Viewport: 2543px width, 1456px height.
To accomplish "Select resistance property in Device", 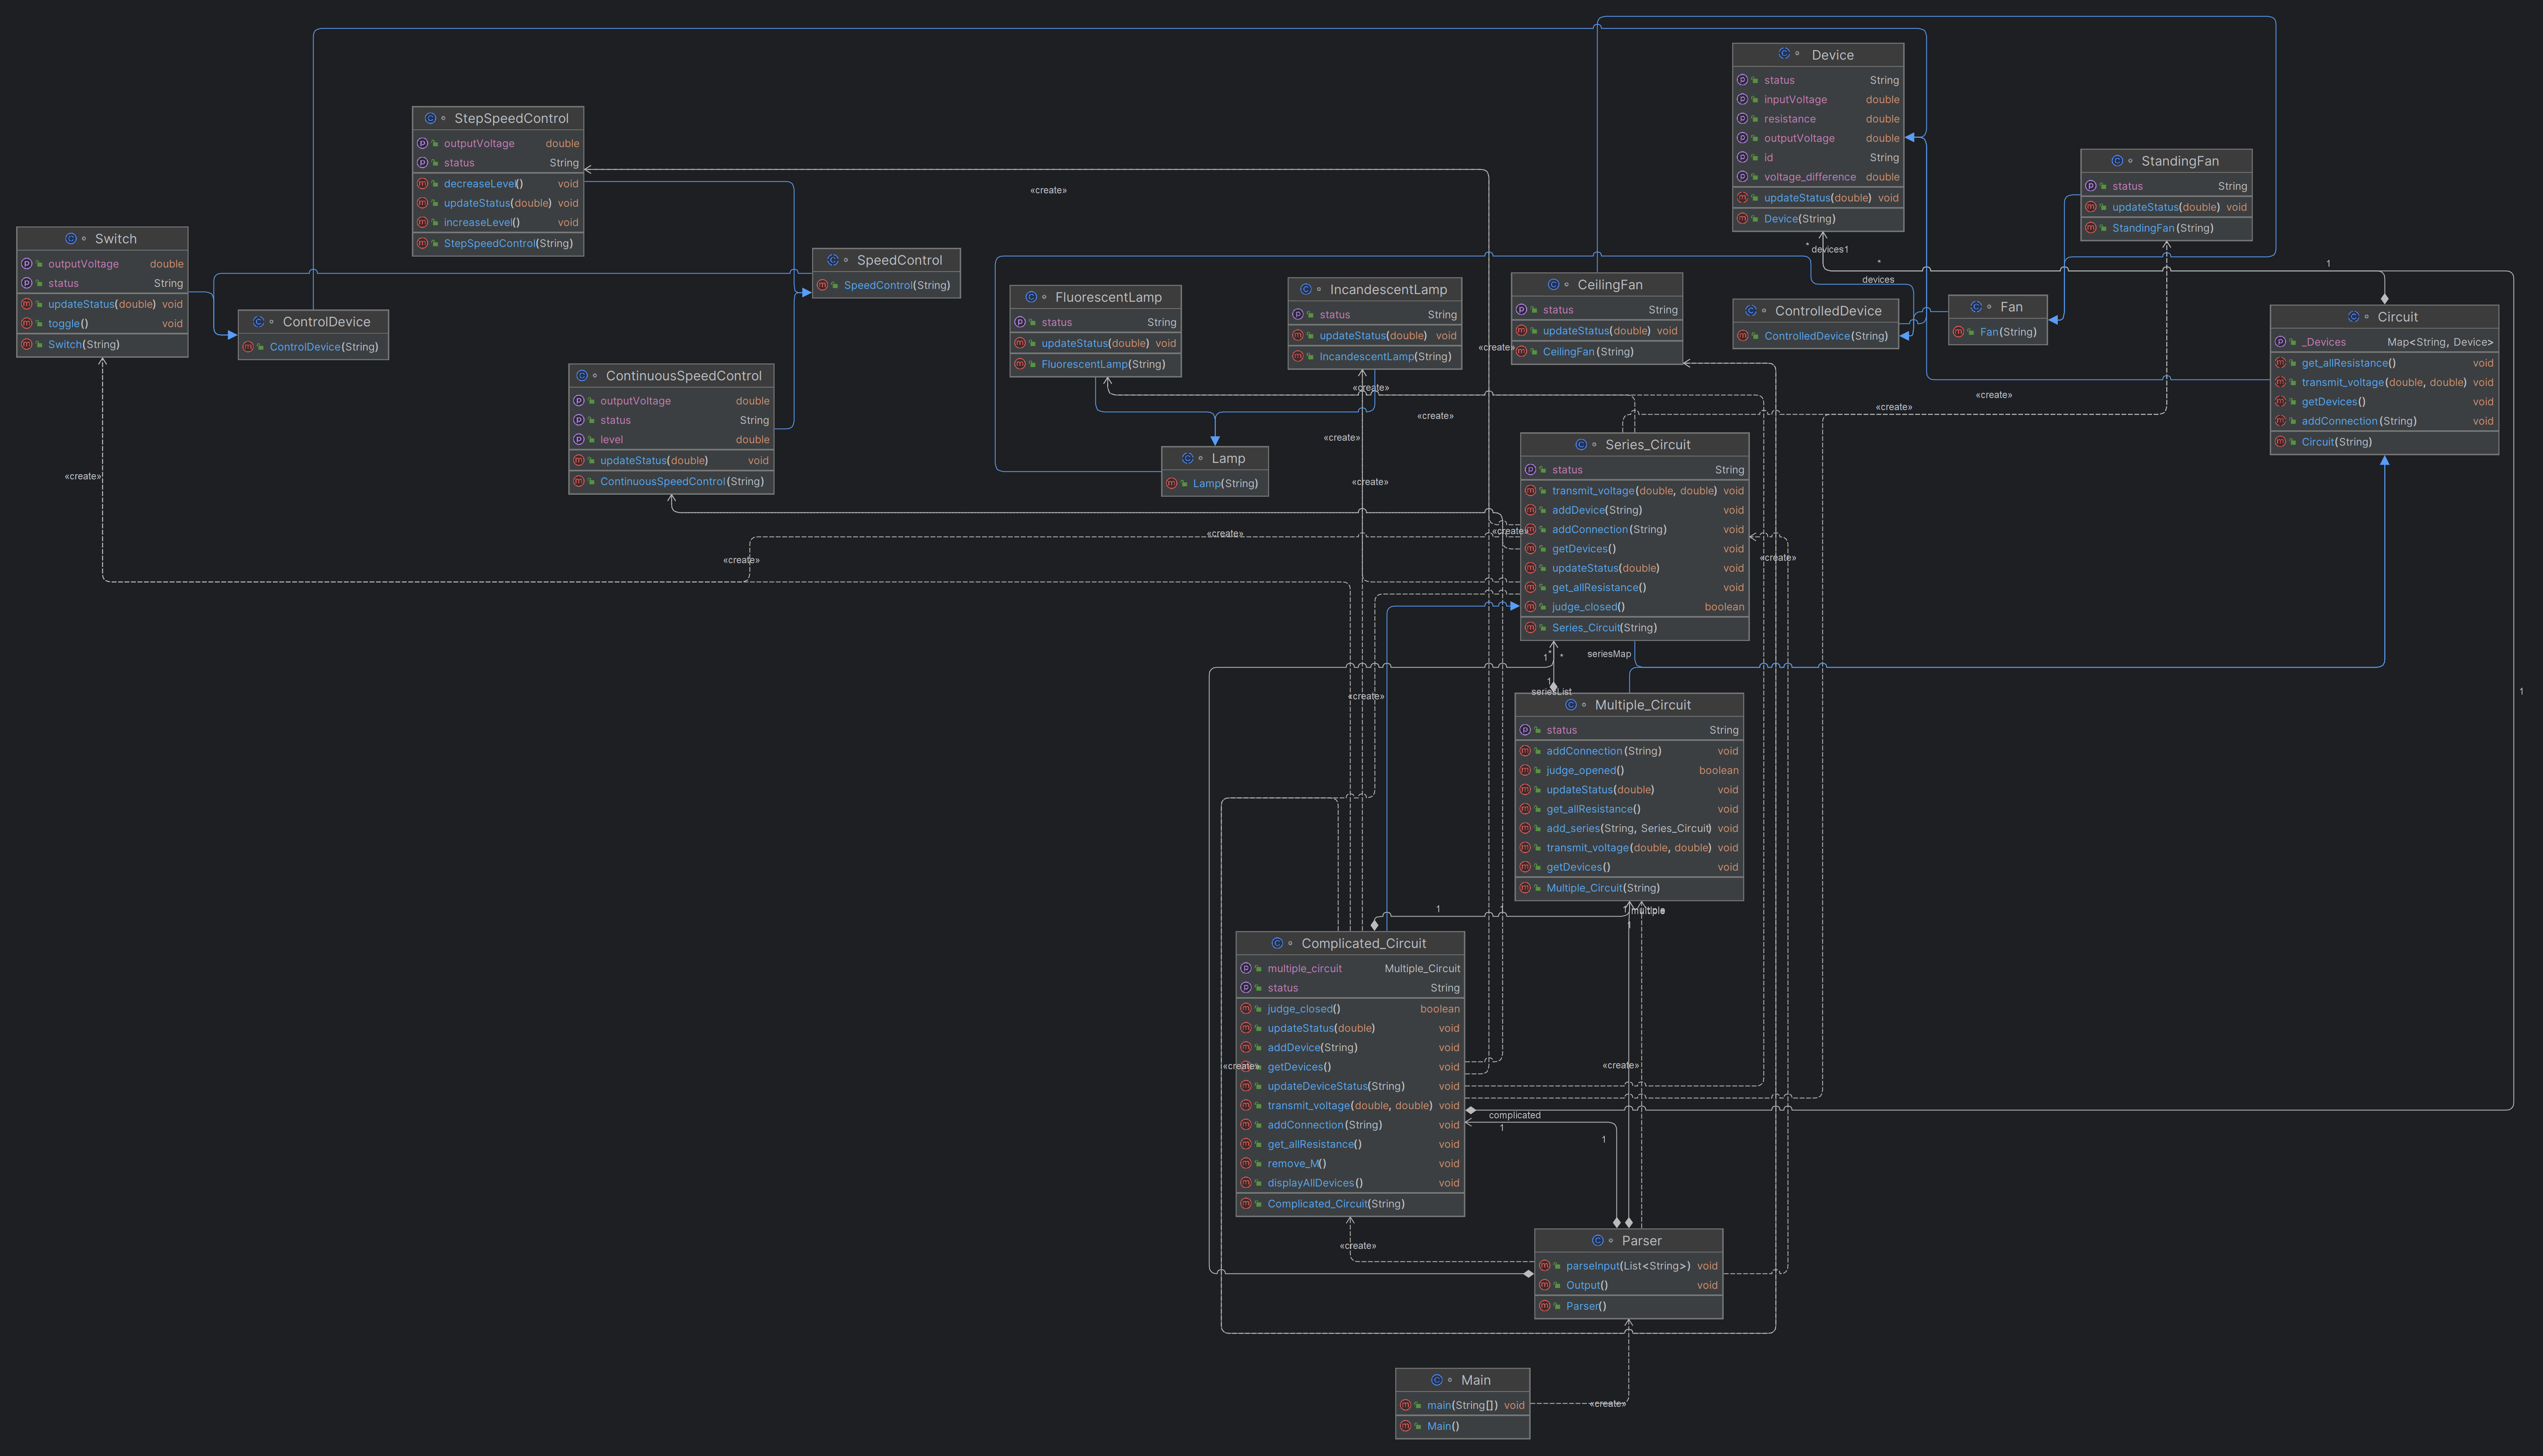I will coord(1818,119).
